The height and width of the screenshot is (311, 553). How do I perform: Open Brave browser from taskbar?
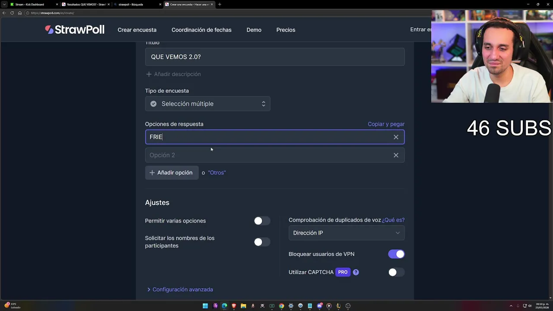[234, 306]
